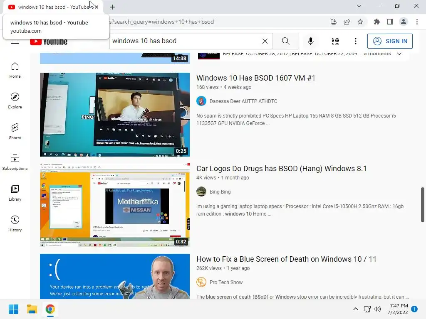
Task: Click the Pro Tech Show channel avatar
Action: tap(201, 282)
